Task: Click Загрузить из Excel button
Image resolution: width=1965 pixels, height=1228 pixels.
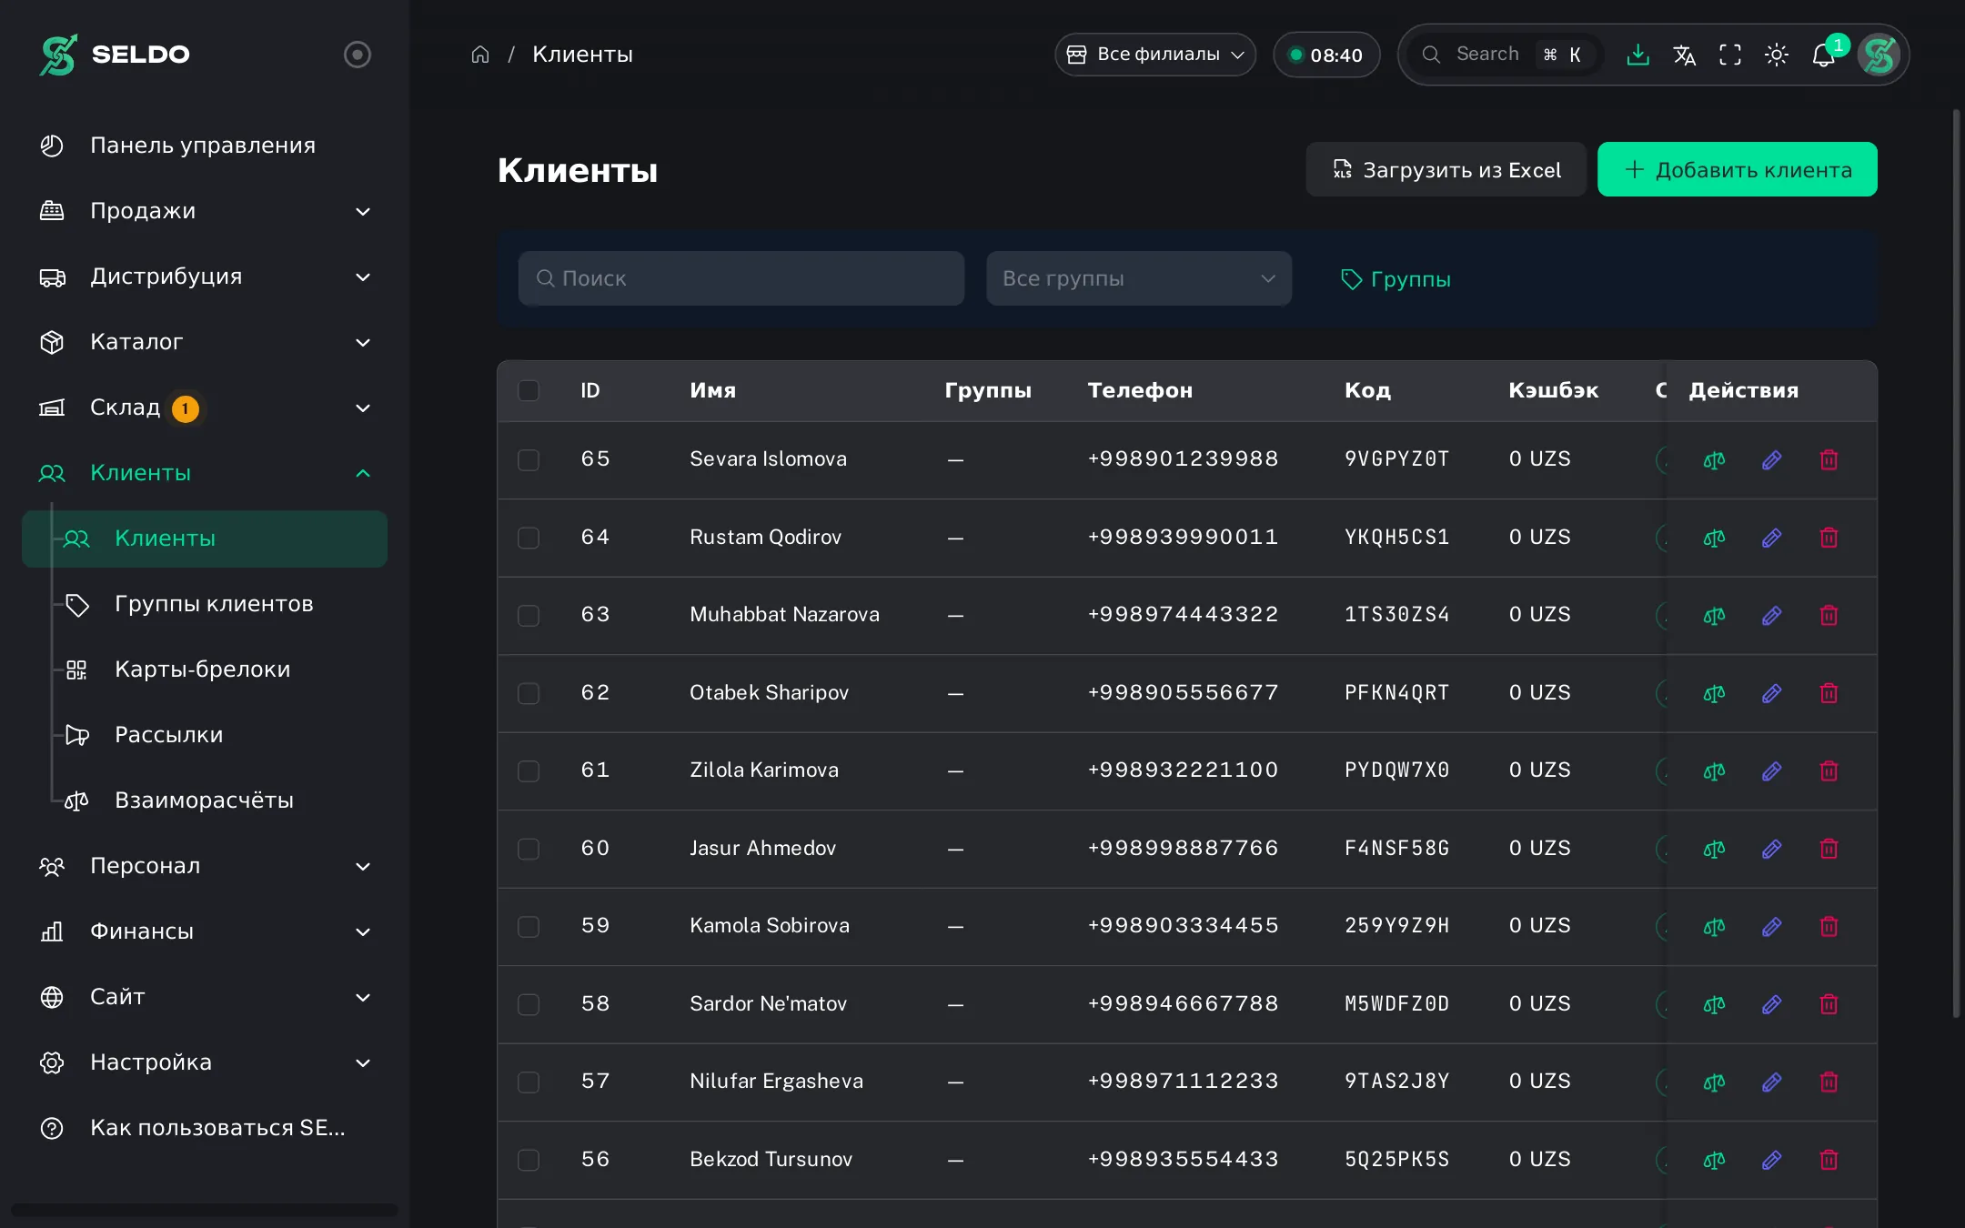Action: [1446, 169]
